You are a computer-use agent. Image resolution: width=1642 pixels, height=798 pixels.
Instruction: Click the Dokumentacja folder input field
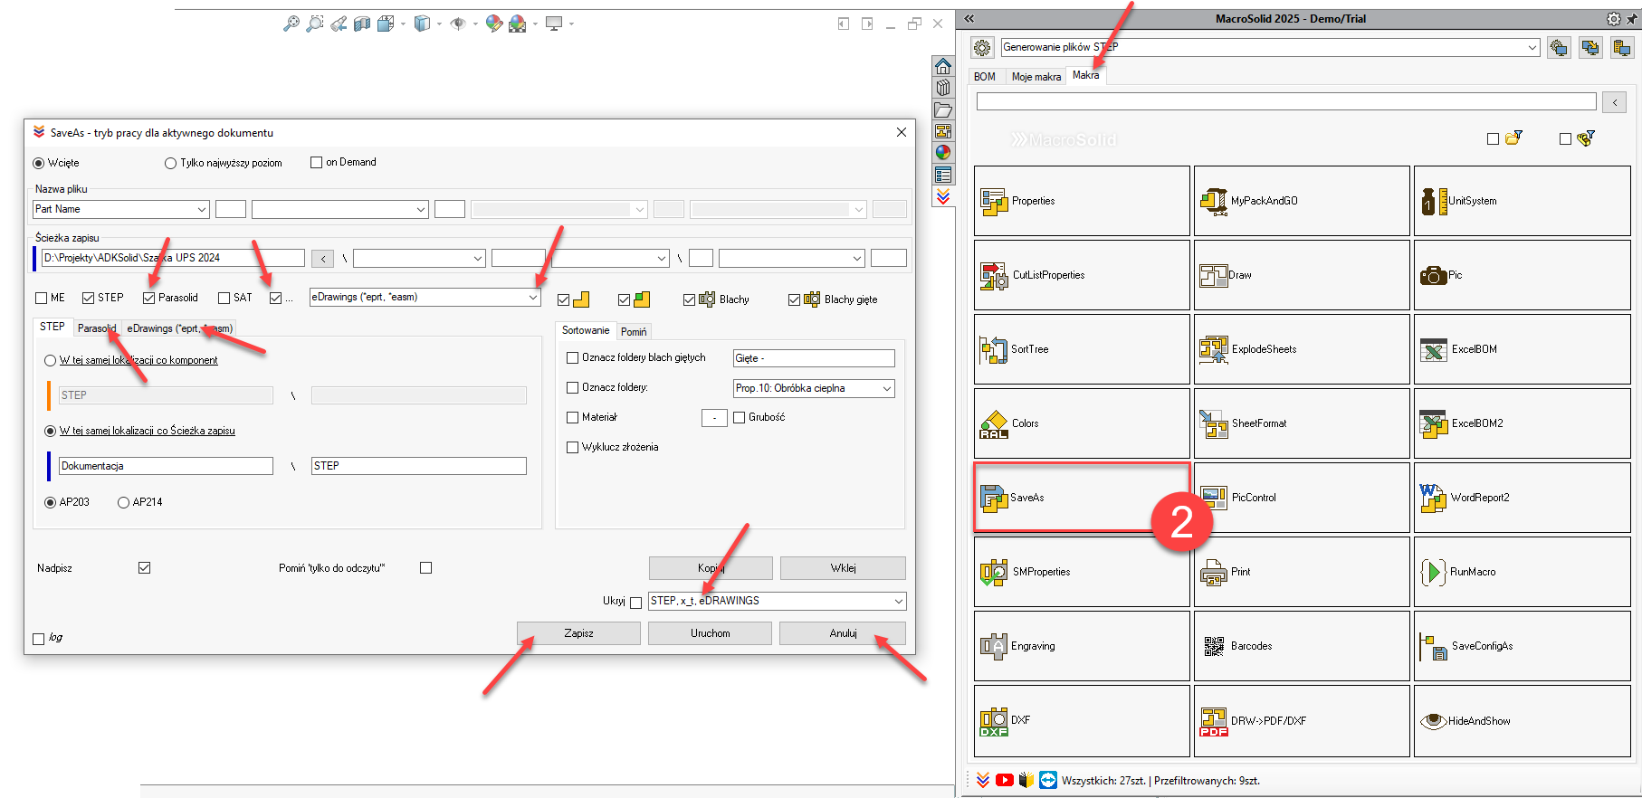click(x=166, y=466)
